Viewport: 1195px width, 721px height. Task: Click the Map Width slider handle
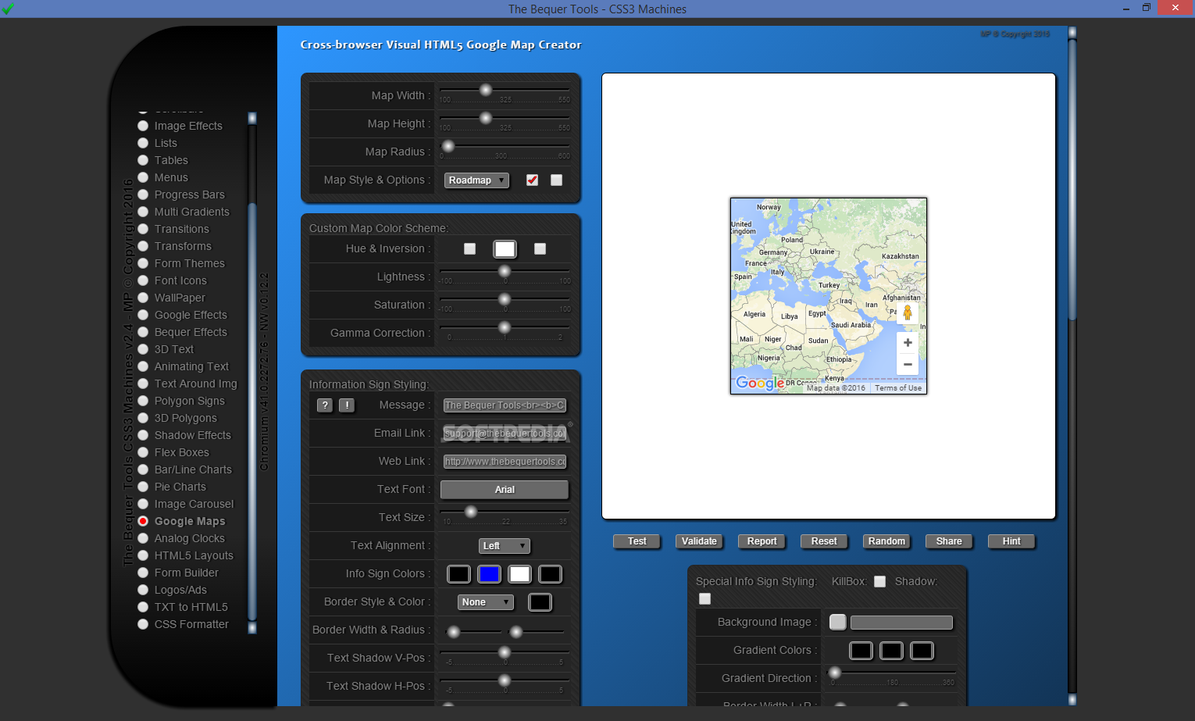[x=486, y=90]
